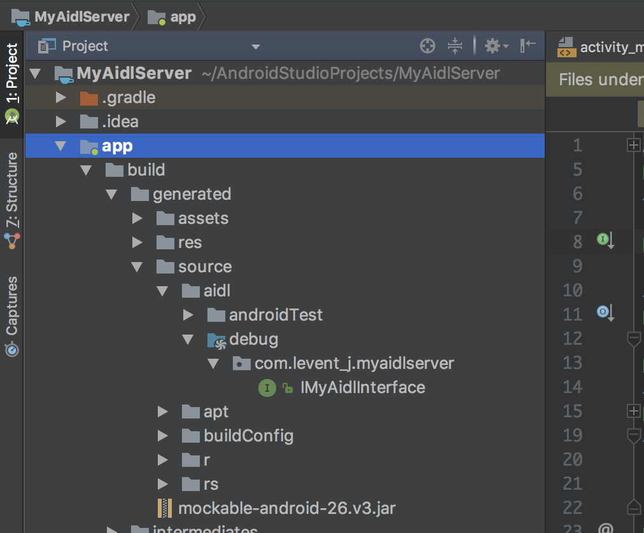Click the scroll-from-source target icon
Viewport: 644px width, 533px height.
[428, 46]
